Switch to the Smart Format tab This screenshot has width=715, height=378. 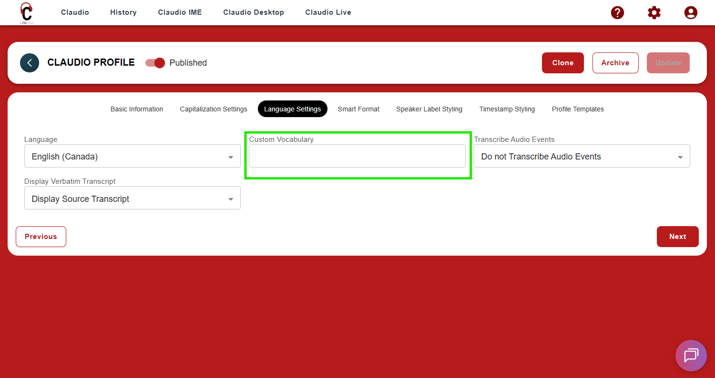358,109
